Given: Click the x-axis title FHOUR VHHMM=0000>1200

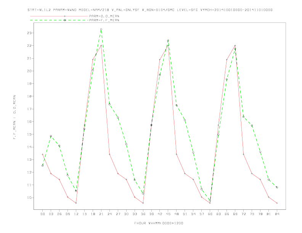Looking at the screenshot, I should pyautogui.click(x=159, y=223).
